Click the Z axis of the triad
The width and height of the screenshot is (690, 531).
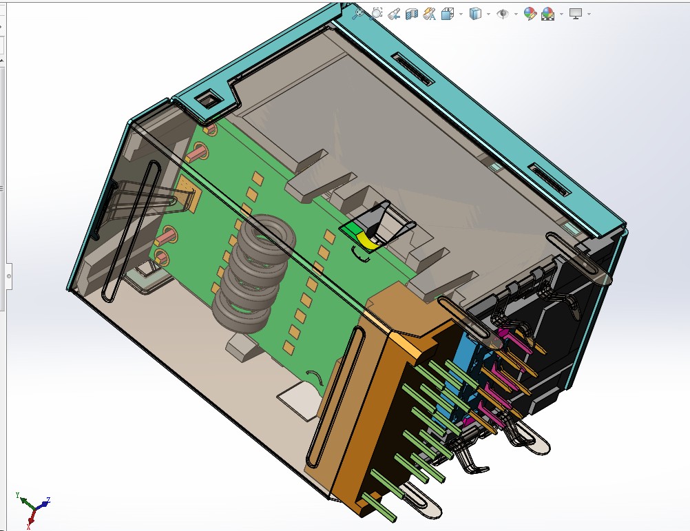click(43, 504)
